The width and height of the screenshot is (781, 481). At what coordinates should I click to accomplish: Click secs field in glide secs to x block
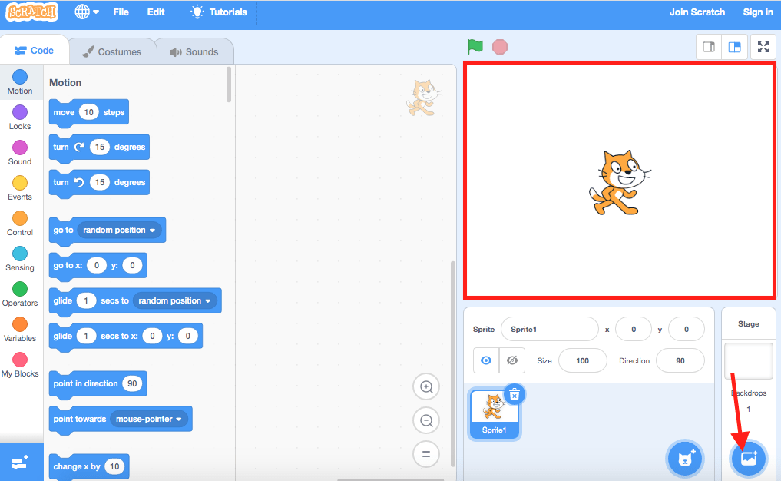86,336
